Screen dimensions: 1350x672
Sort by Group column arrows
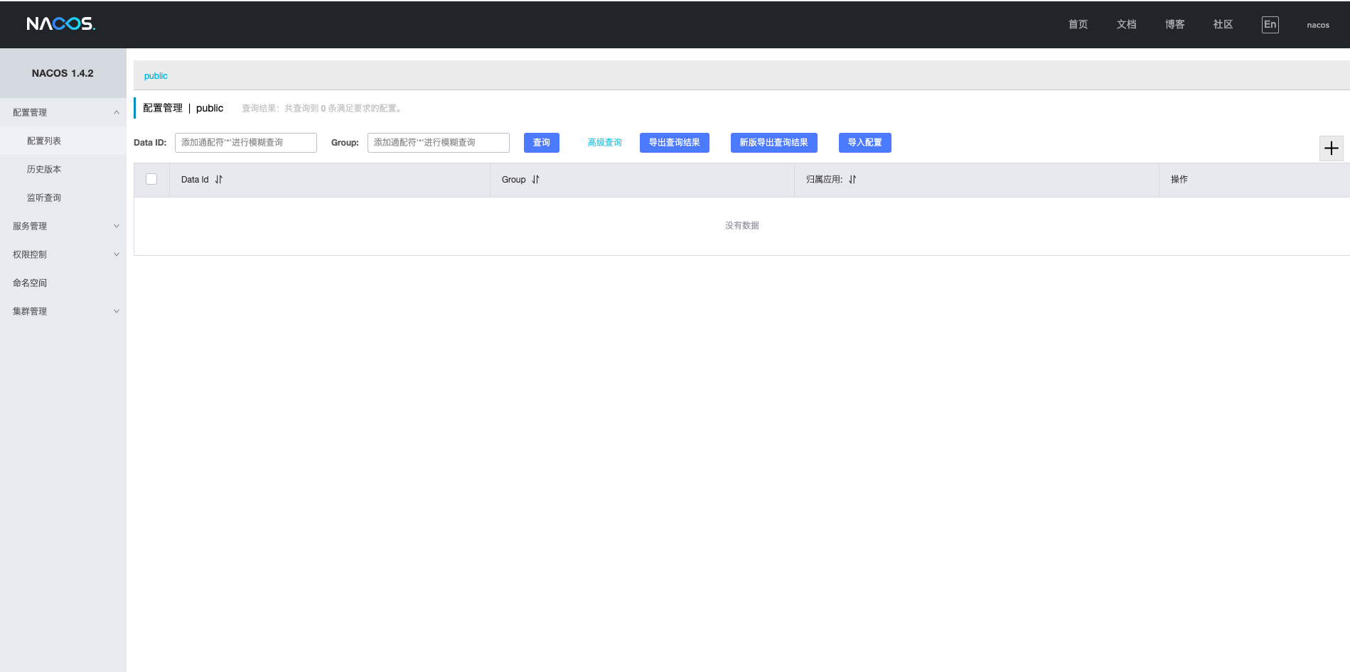536,180
